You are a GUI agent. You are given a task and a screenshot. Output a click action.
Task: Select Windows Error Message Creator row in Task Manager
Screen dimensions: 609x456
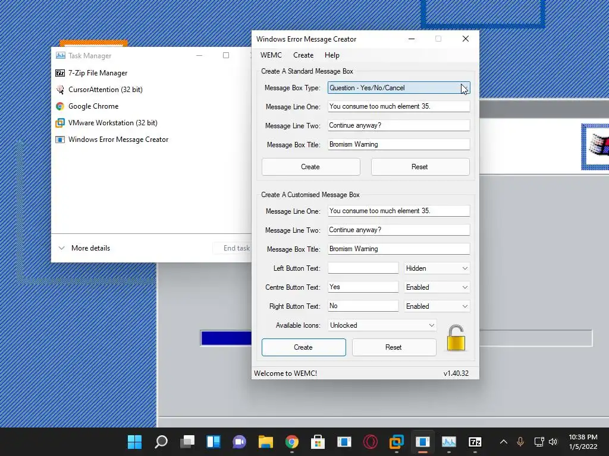(x=152, y=140)
